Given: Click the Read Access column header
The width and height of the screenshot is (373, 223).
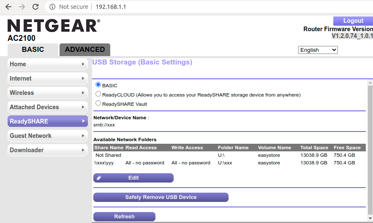Looking at the screenshot, I should click(141, 148).
